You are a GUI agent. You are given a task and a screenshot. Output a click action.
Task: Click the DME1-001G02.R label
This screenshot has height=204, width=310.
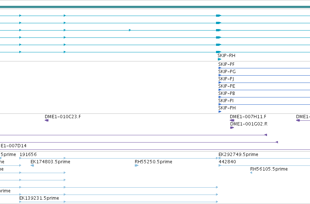click(249, 124)
